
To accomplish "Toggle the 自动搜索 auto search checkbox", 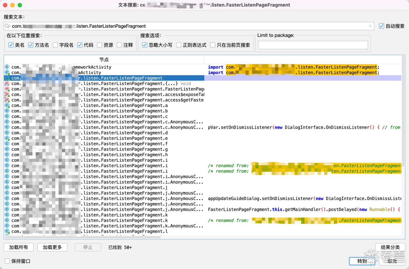I will pyautogui.click(x=381, y=26).
